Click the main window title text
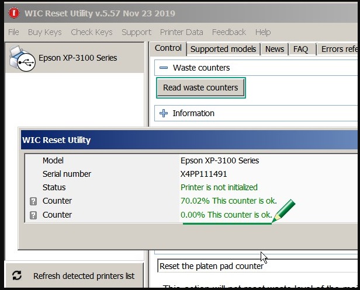 [x=99, y=13]
